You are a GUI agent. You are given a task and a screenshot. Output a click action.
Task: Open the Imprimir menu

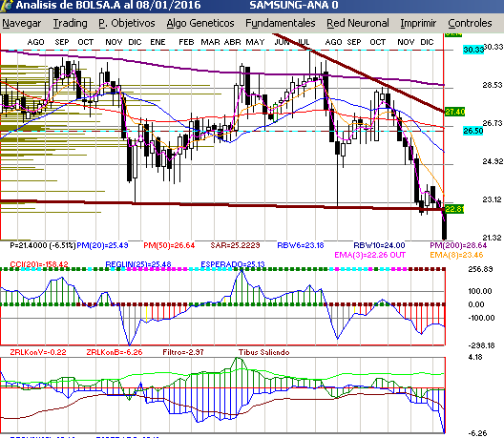click(x=418, y=24)
